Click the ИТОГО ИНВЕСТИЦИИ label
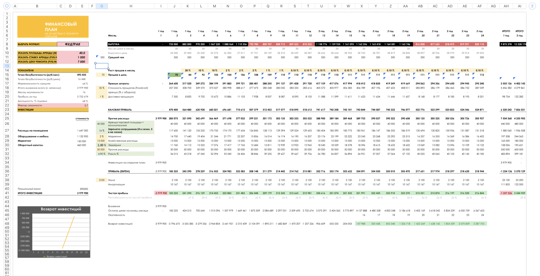 point(30,193)
